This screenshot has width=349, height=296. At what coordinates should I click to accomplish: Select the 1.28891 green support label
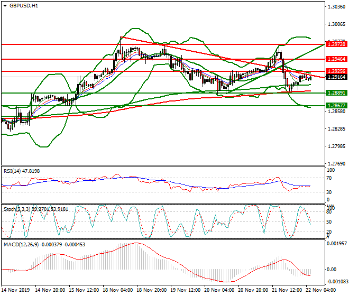point(336,93)
